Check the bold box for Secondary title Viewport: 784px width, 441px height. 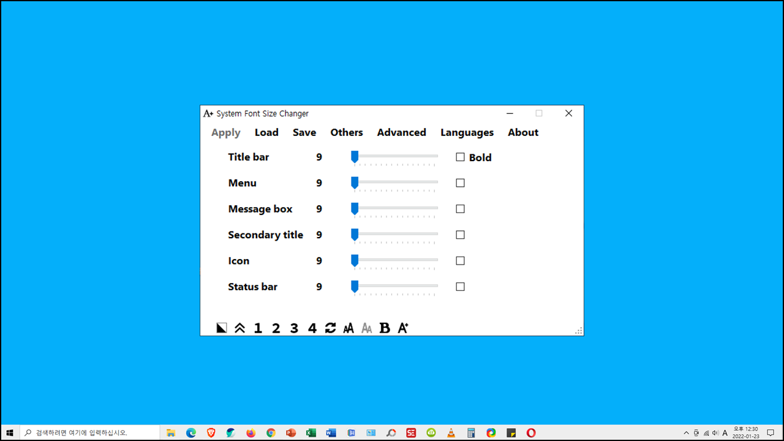tap(461, 235)
